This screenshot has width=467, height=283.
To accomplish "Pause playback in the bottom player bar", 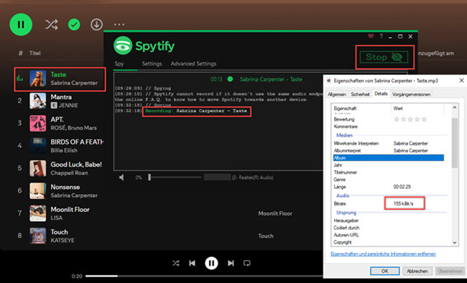I will click(x=211, y=264).
